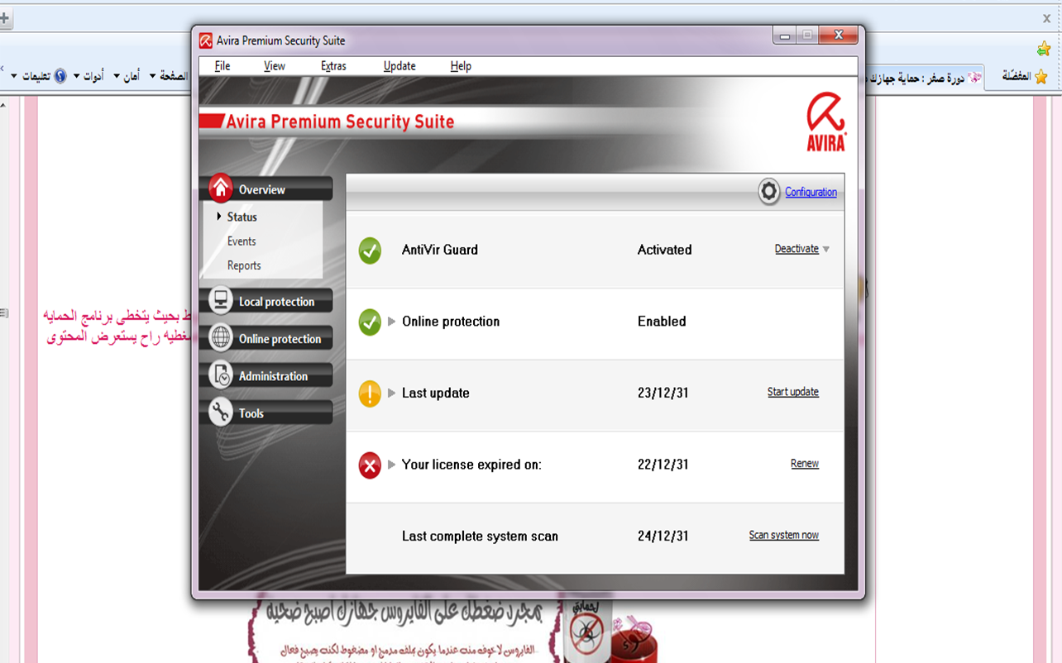The image size is (1062, 663).
Task: Deactivate the AntiVir Guard
Action: coord(796,249)
